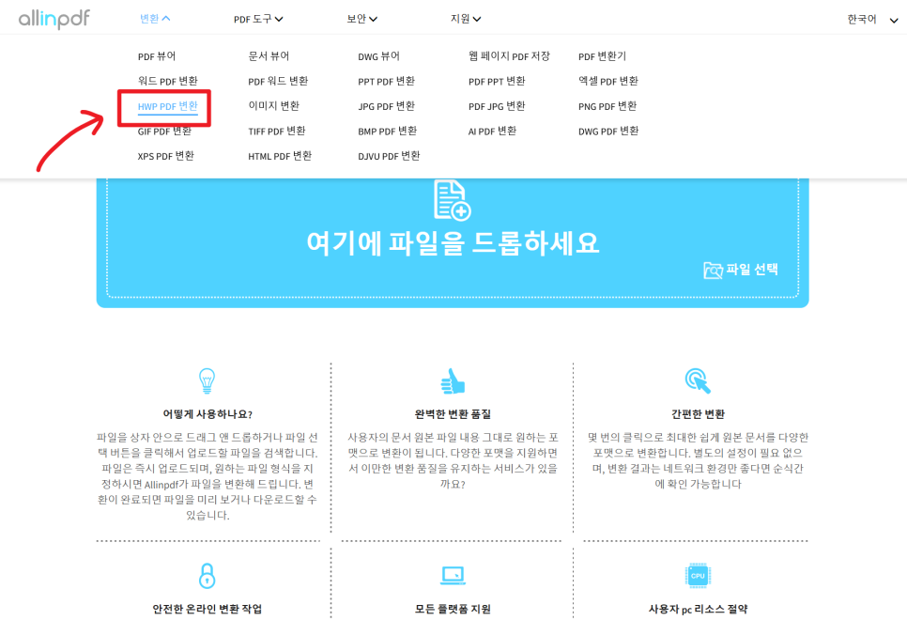Viewport: 907px width, 620px height.
Task: Open the 한국어 language selector
Action: point(872,20)
